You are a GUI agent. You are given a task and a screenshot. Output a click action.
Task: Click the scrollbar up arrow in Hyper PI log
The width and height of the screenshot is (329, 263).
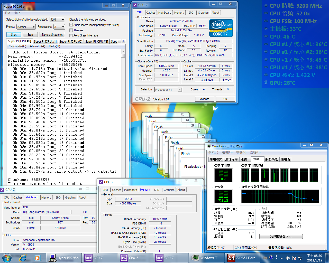pyautogui.click(x=123, y=51)
